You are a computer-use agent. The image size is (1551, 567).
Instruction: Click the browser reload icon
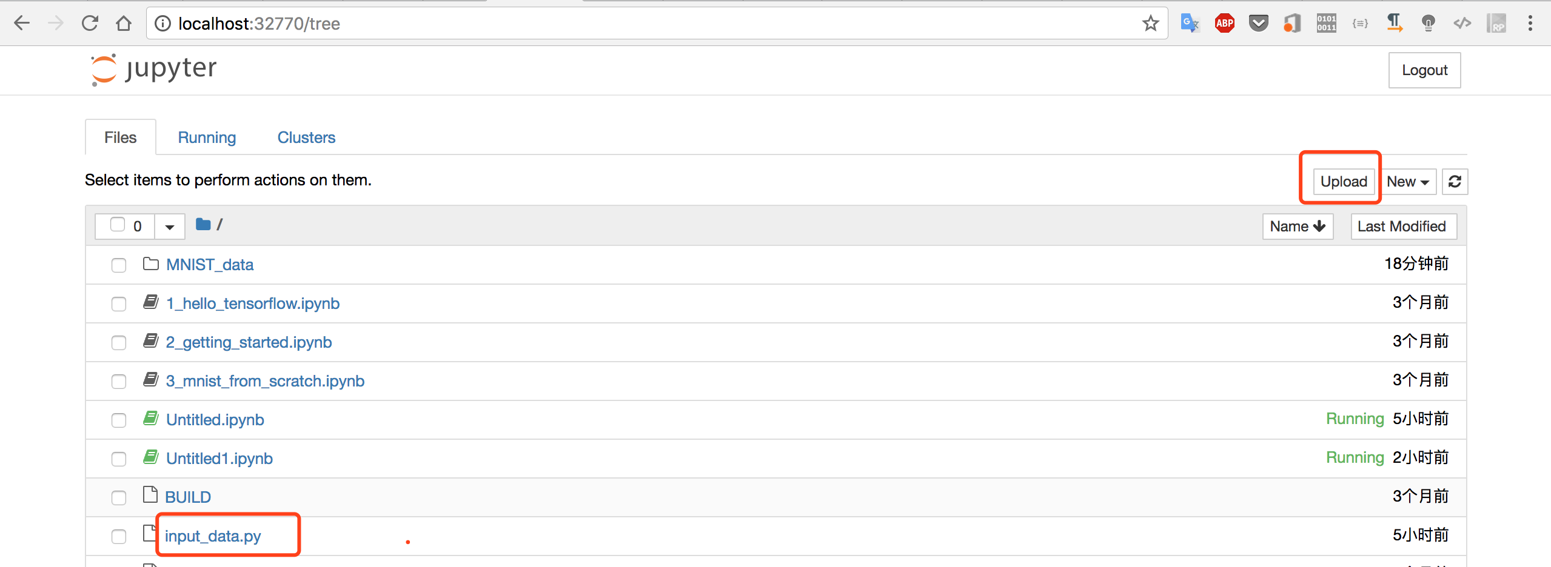coord(90,24)
